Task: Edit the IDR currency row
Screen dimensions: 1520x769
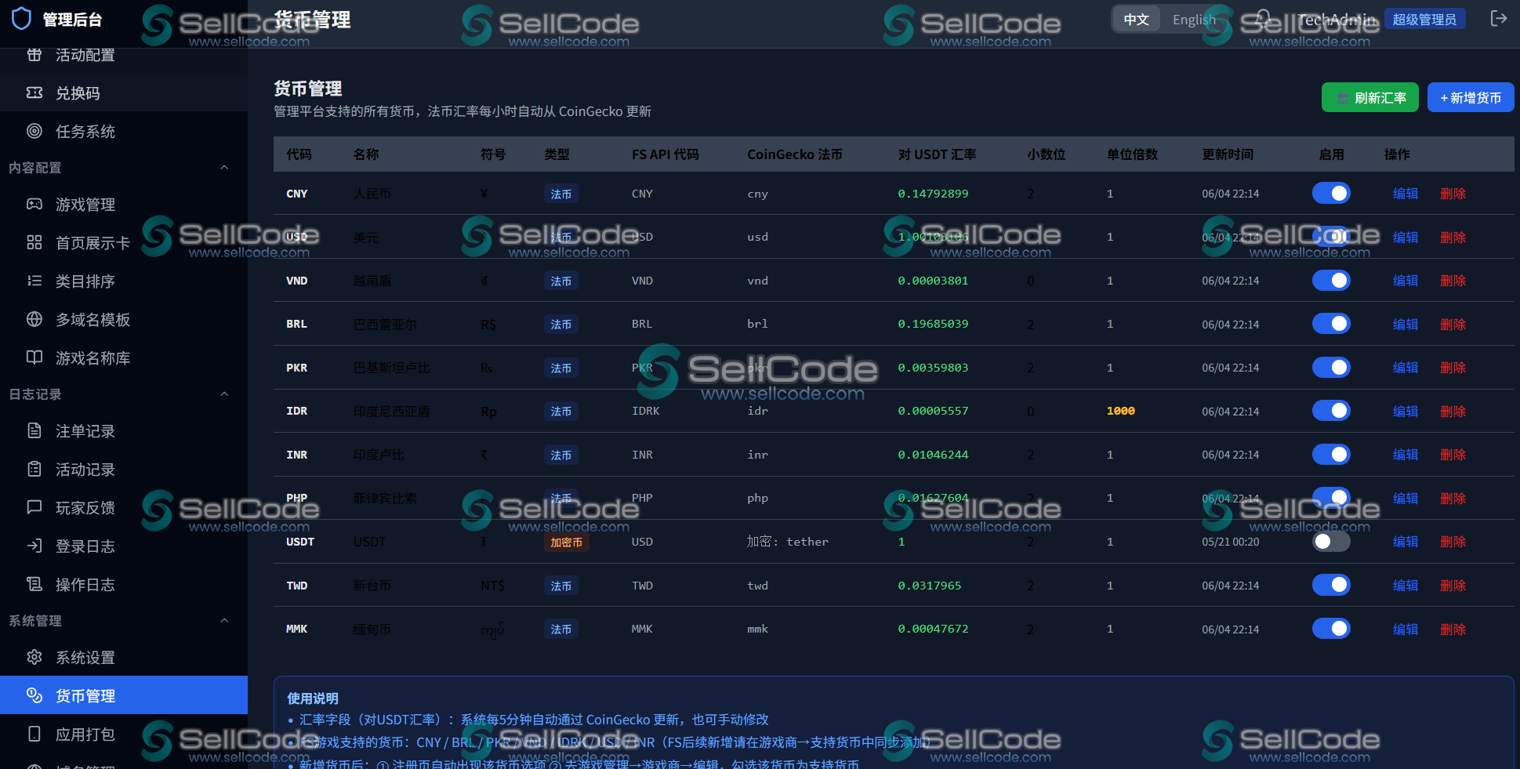Action: pos(1405,412)
